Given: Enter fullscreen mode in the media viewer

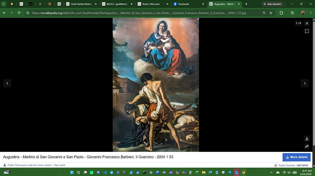Looking at the screenshot, I should point(307,31).
